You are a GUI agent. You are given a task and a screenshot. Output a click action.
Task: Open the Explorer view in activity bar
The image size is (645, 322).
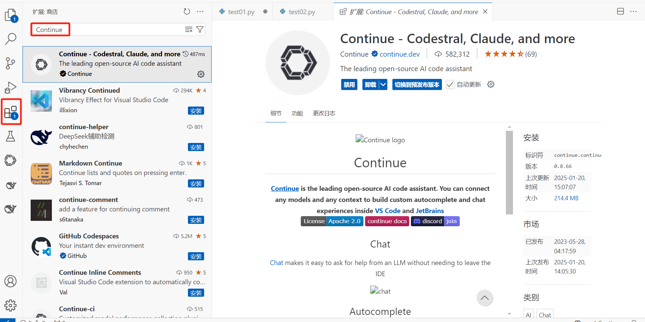[x=11, y=16]
